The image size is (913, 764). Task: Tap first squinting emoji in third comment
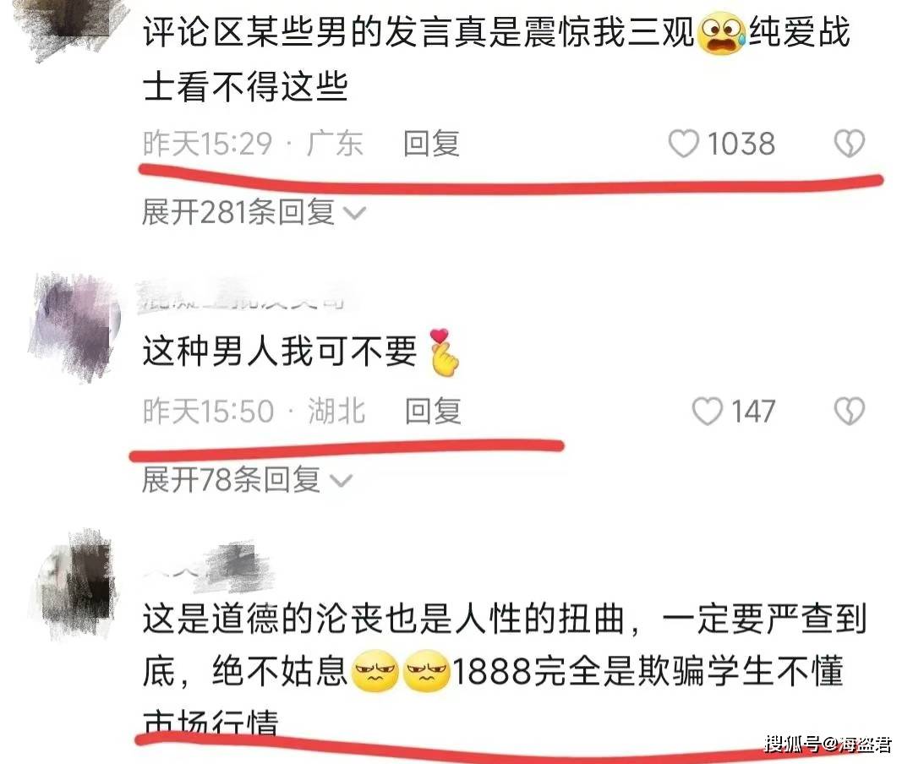tap(375, 671)
